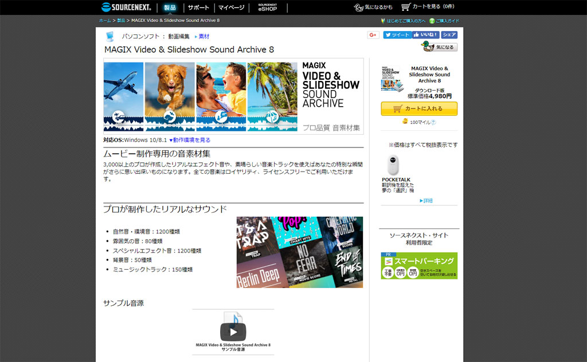Play the sample sound source video

point(233,332)
